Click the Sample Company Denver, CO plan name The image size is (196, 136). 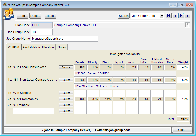tap(119, 25)
